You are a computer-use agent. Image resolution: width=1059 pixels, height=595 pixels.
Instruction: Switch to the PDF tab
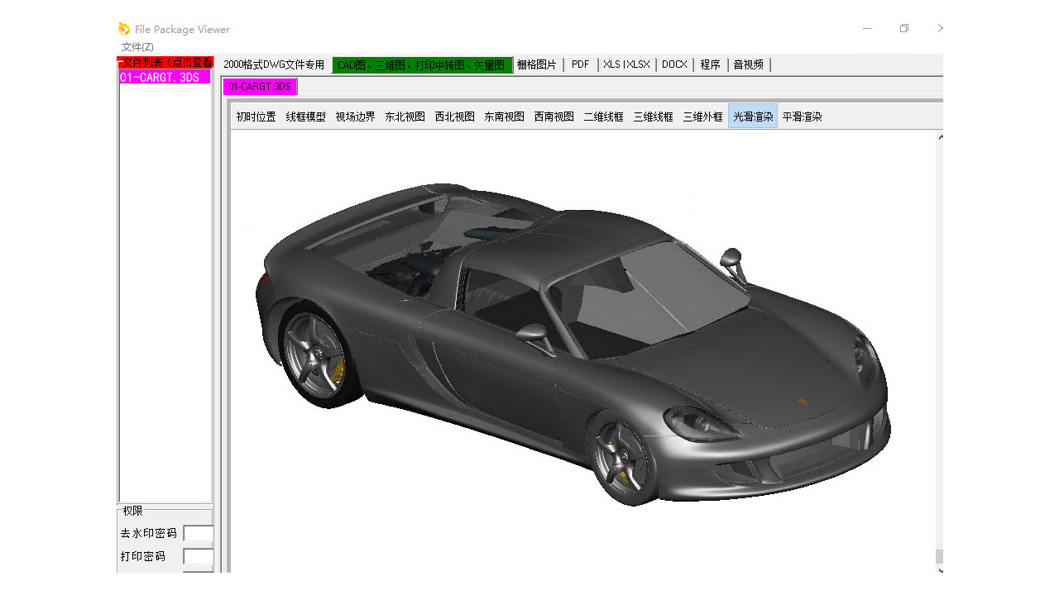pos(581,64)
